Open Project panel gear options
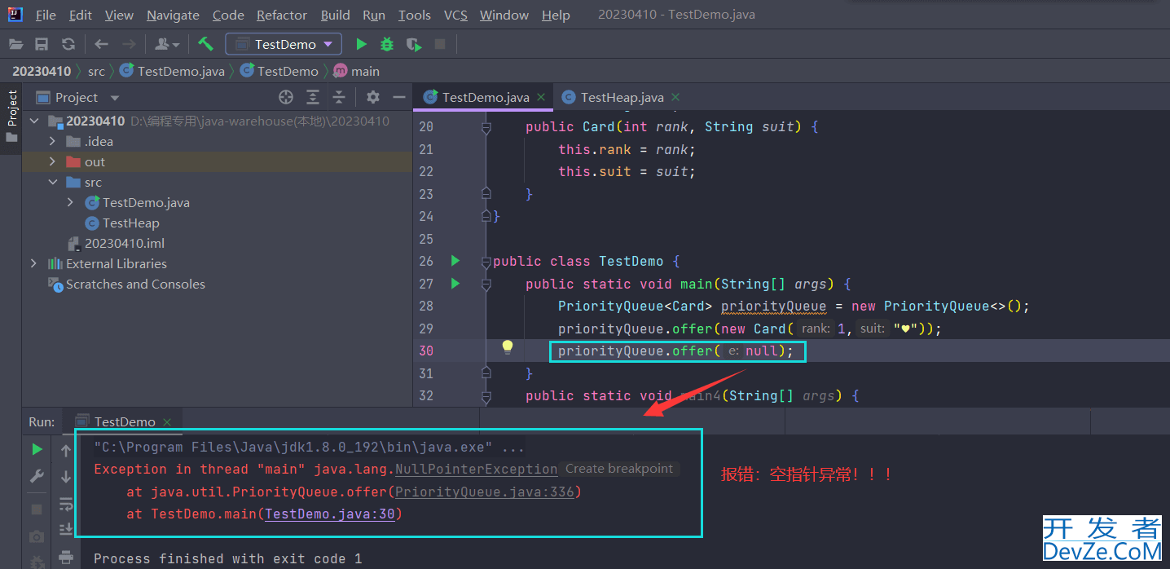The height and width of the screenshot is (569, 1170). pos(373,97)
